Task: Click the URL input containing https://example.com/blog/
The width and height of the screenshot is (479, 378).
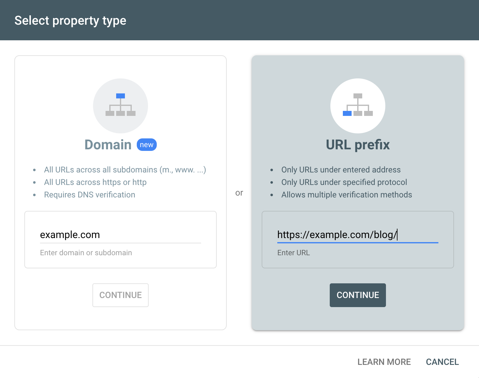Action: 358,235
